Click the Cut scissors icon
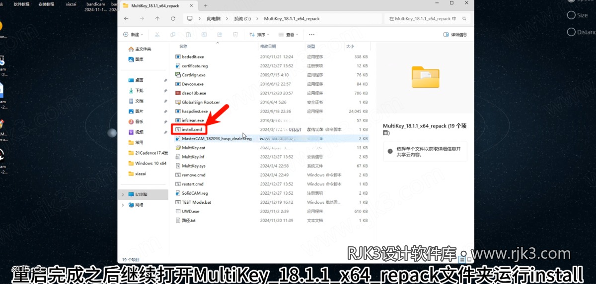This screenshot has height=284, width=596. coord(157,35)
